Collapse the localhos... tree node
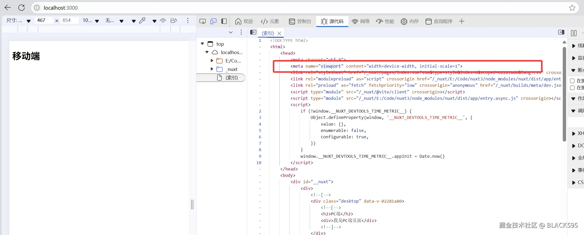Image resolution: width=584 pixels, height=235 pixels. (x=207, y=52)
